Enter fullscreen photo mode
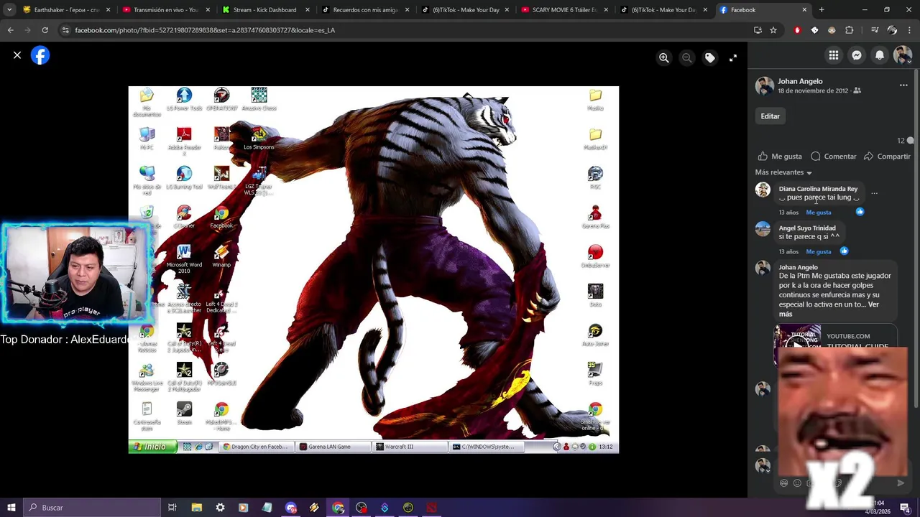Screen dimensions: 920x517 pos(733,57)
